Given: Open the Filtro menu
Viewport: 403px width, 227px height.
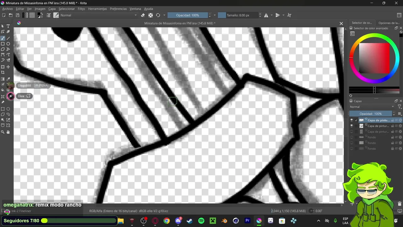Looking at the screenshot, I should [x=81, y=9].
